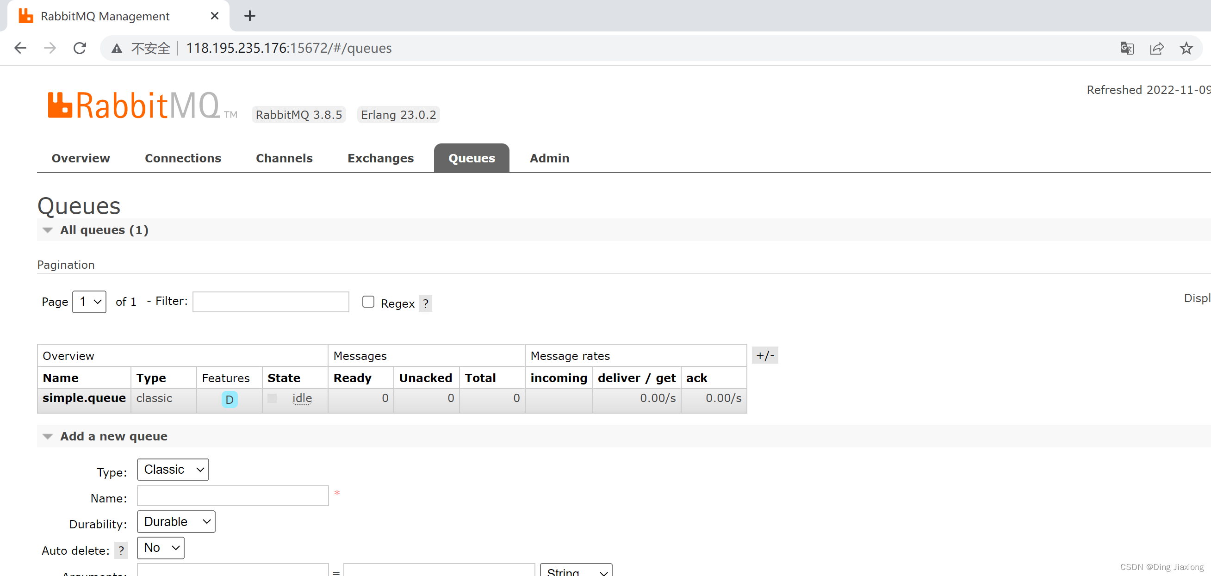
Task: Sort table by deliver / get column
Action: click(x=637, y=378)
